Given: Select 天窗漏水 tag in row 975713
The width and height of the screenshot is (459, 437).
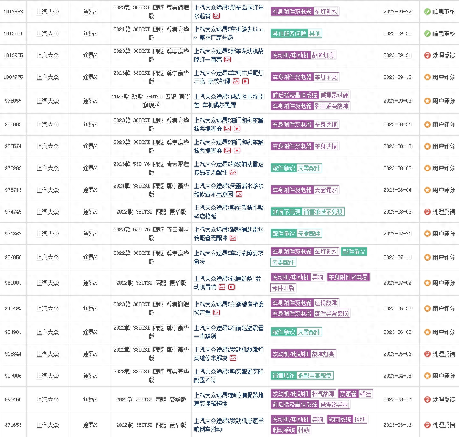Looking at the screenshot, I should (326, 190).
